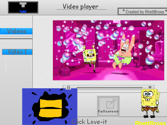167x125 pixels.
Task: Click the SpongeBob video frame
Action: click(x=109, y=50)
